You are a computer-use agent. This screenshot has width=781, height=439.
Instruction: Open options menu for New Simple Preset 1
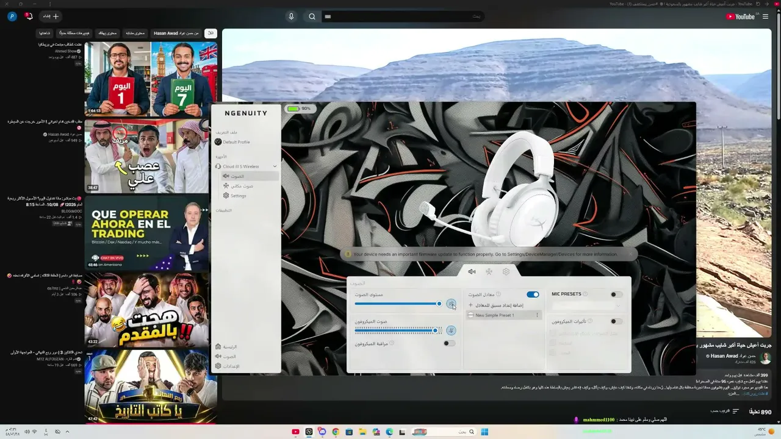pos(537,315)
